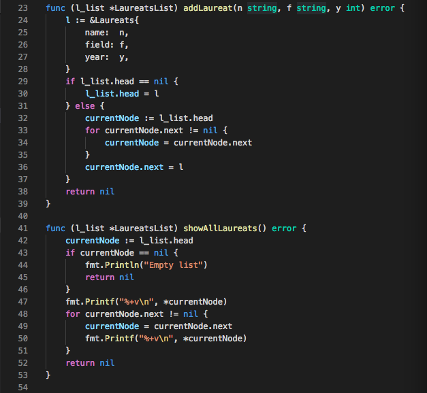Click the addLaureat function name
This screenshot has width=427, height=393.
click(x=208, y=8)
